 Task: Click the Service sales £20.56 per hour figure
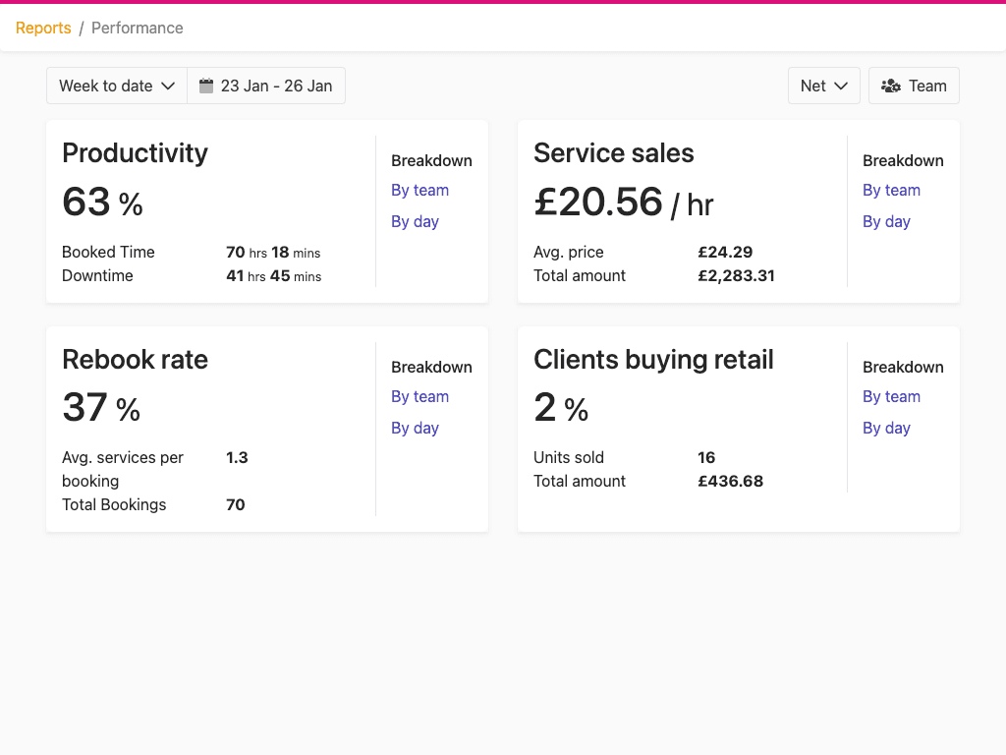pyautogui.click(x=624, y=203)
